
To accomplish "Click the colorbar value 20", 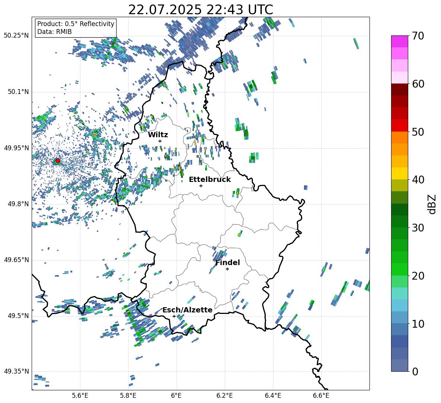I will point(418,276).
